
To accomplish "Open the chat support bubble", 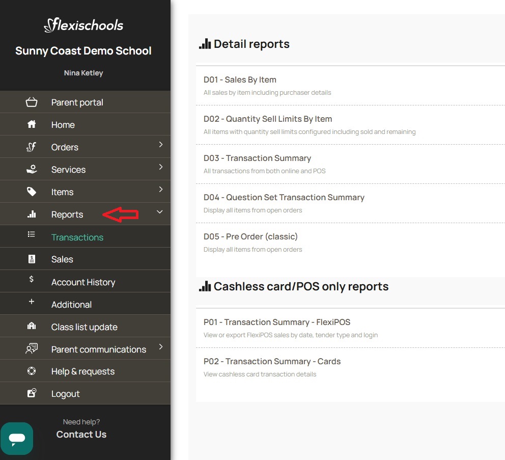I will [x=17, y=438].
